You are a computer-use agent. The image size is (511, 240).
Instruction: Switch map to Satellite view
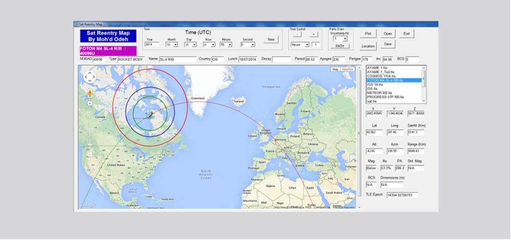pos(347,69)
